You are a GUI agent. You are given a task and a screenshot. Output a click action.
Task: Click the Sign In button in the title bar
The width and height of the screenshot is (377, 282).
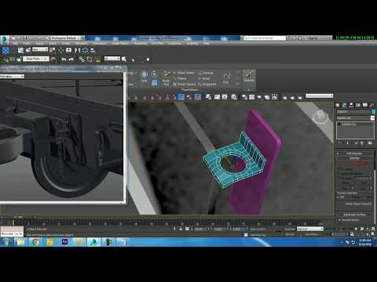pos(313,38)
